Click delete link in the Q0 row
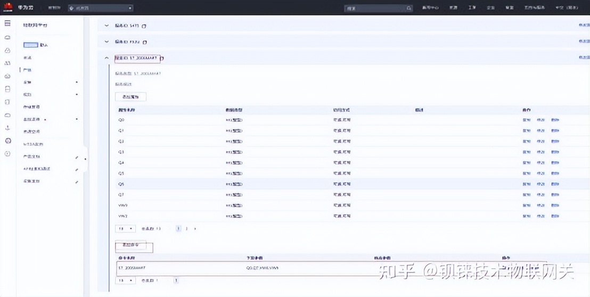The height and width of the screenshot is (297, 590). (555, 120)
